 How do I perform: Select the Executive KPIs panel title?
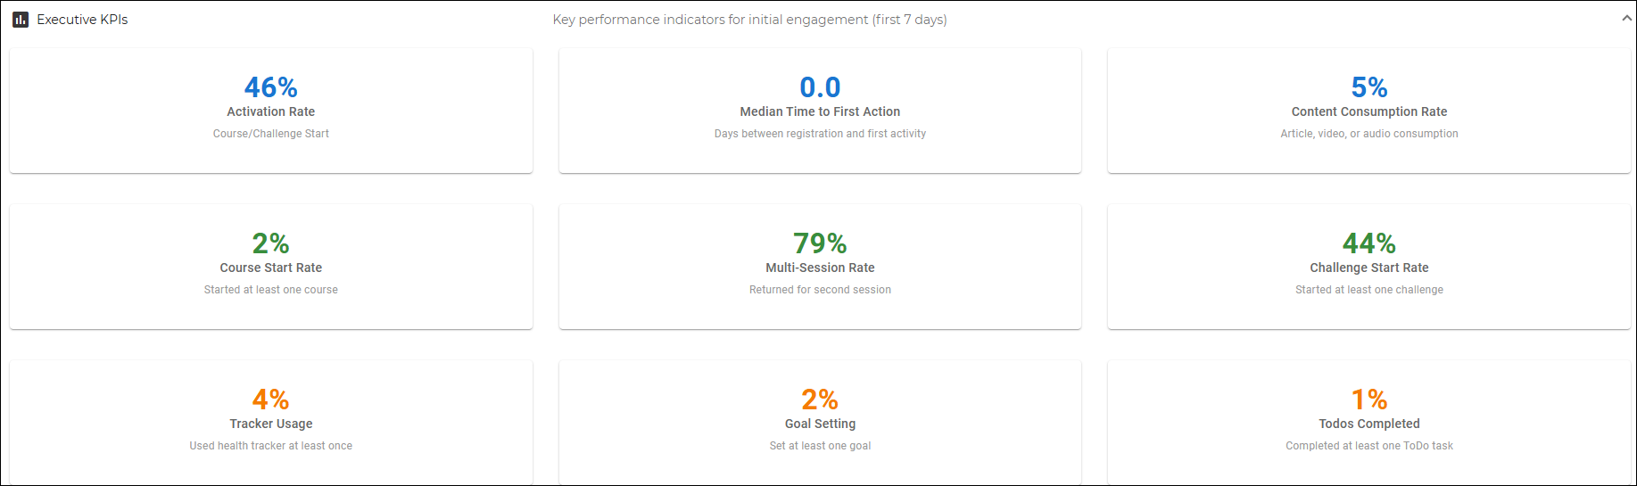tap(82, 20)
